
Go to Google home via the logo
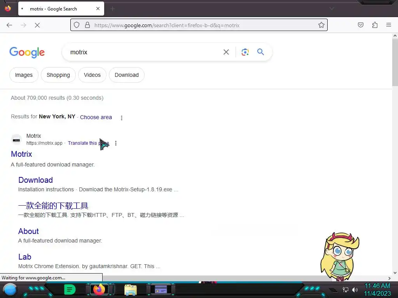point(27,52)
